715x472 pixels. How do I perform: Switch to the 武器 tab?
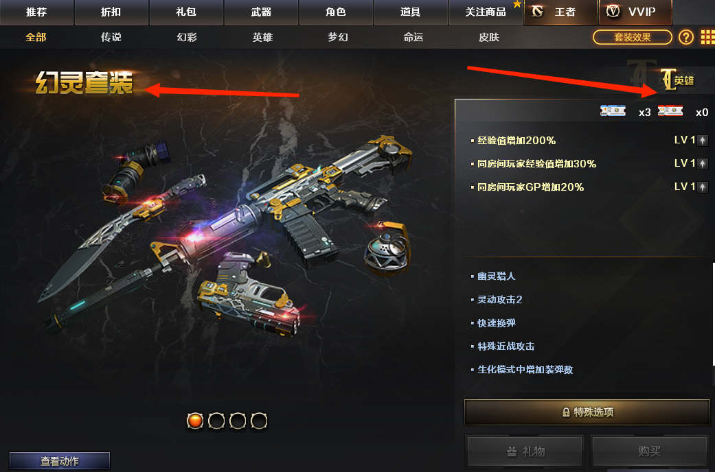pos(261,12)
